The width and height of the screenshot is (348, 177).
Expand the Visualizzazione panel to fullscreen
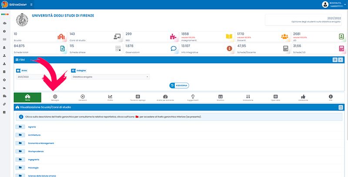(341, 107)
